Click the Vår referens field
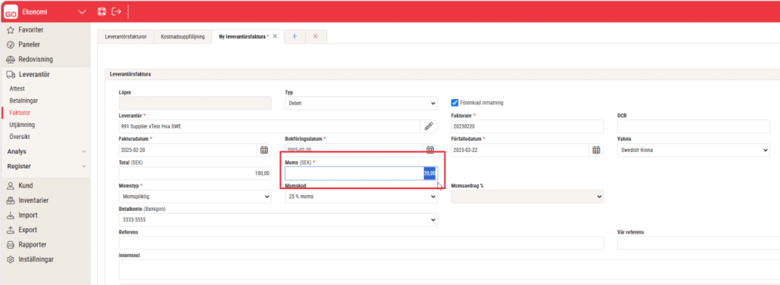Image resolution: width=780 pixels, height=285 pixels. click(x=698, y=243)
